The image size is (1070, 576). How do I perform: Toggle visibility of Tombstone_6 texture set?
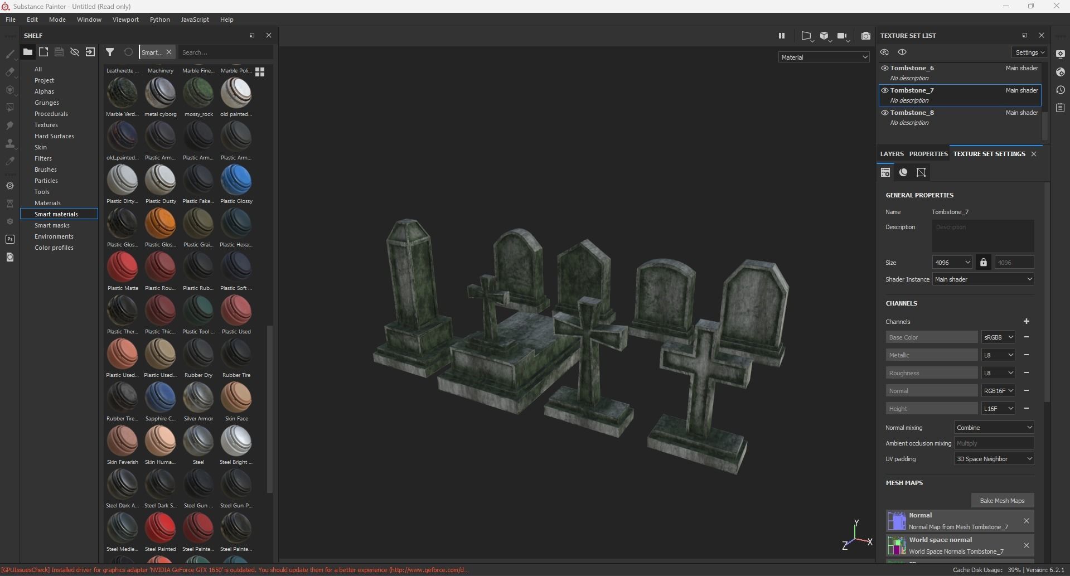click(884, 68)
